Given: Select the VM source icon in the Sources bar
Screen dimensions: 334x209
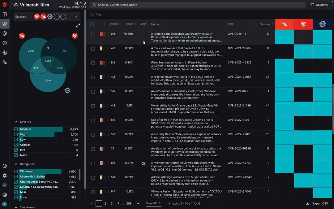Looking at the screenshot, I should point(49,16).
